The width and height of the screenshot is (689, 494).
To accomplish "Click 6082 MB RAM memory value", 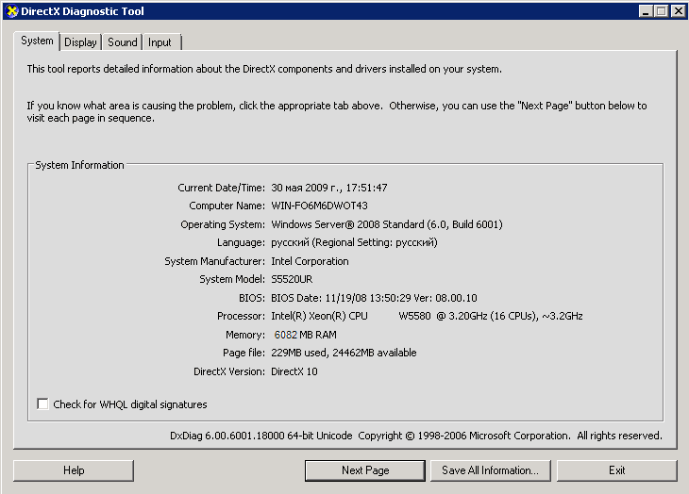I will click(x=306, y=336).
